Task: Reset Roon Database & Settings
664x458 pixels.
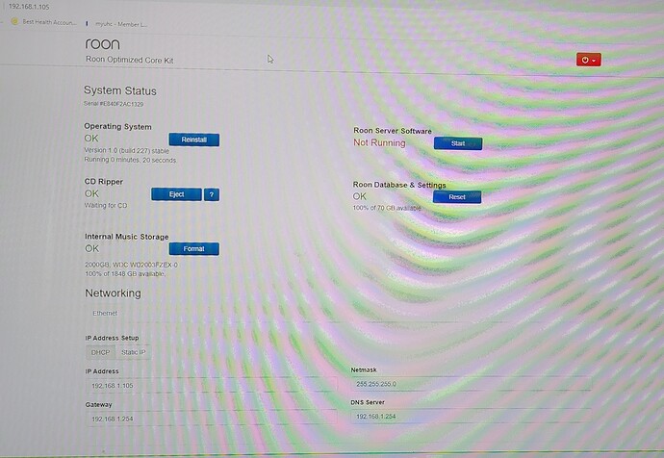Action: click(457, 197)
